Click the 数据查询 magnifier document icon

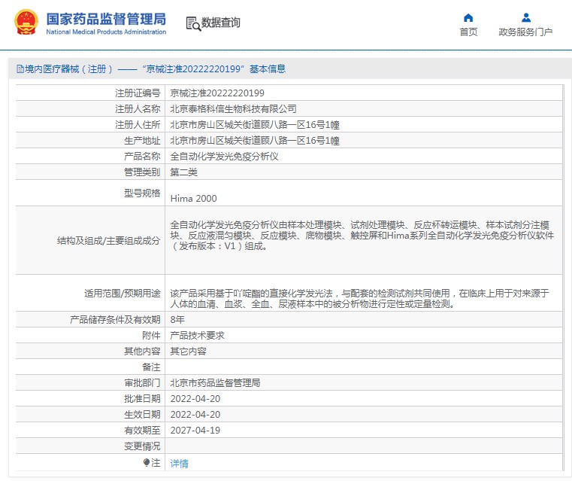193,23
